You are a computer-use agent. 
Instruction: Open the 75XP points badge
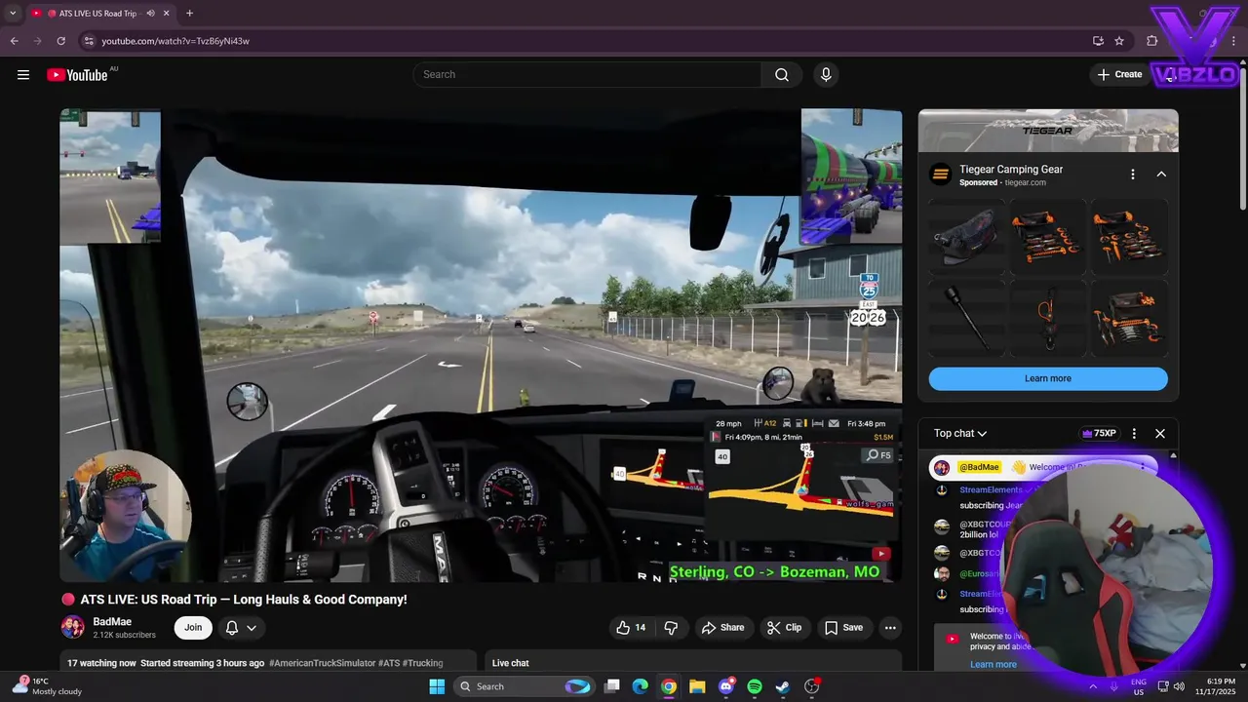tap(1099, 434)
